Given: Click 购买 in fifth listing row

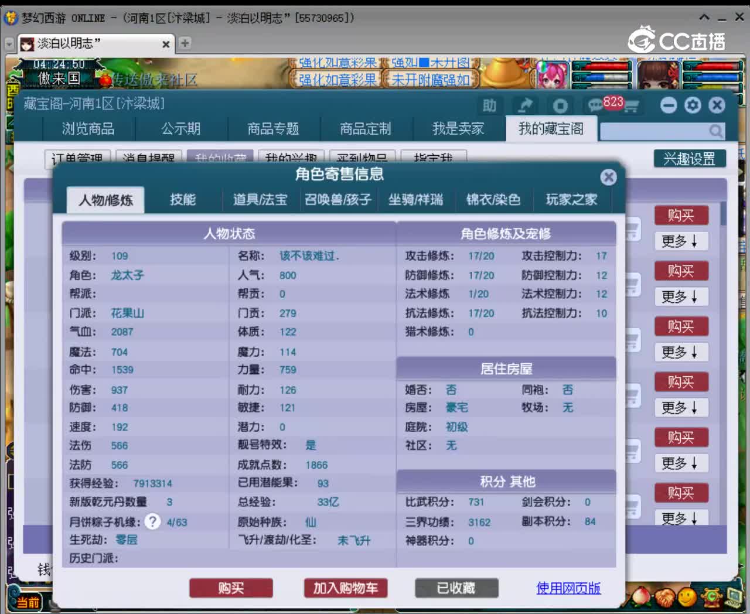Looking at the screenshot, I should point(681,438).
